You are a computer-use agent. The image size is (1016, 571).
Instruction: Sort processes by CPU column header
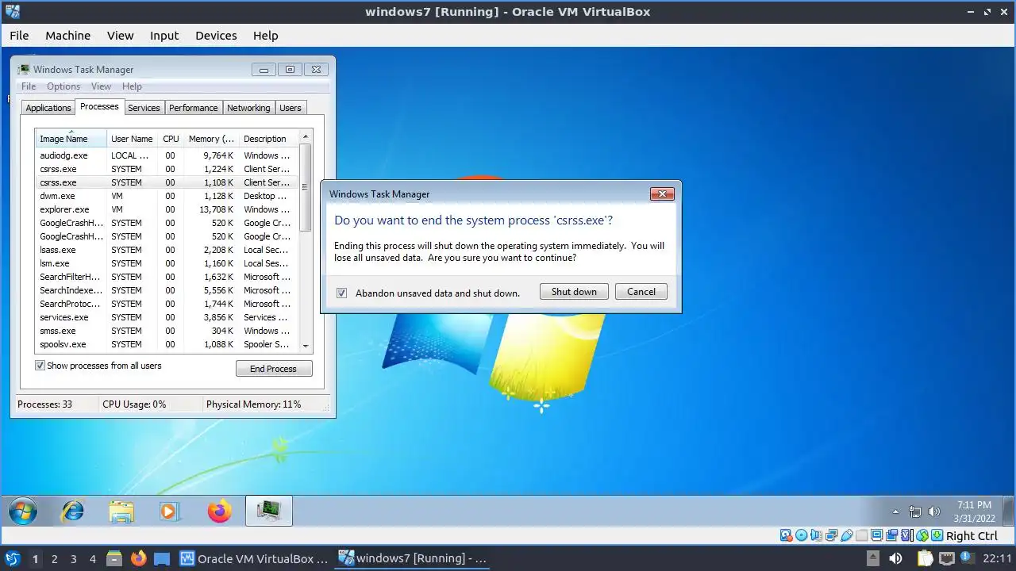click(171, 138)
